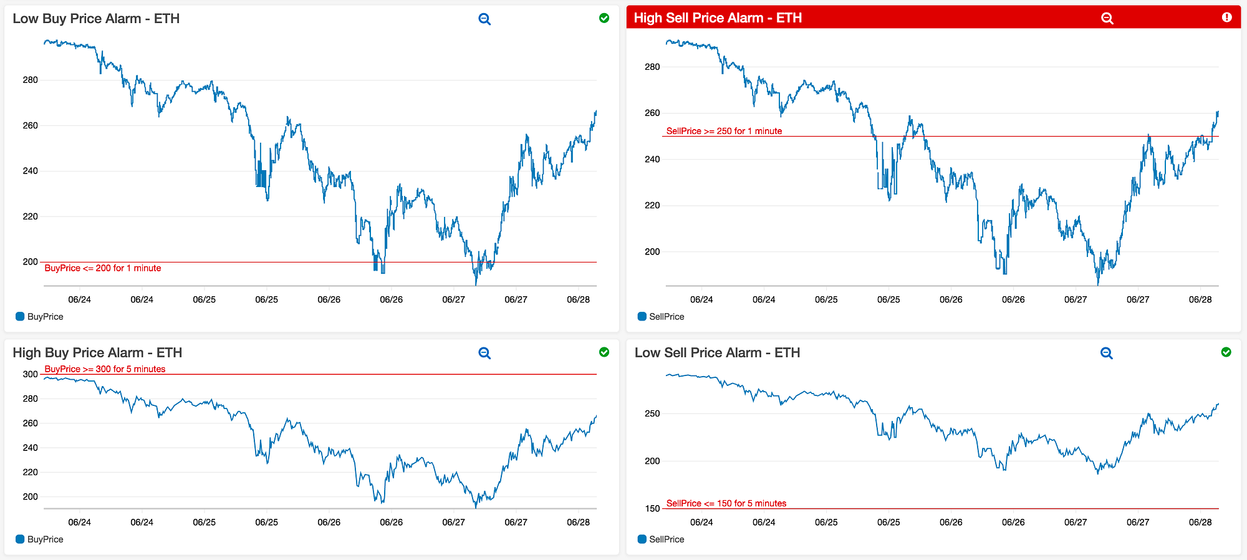The image size is (1247, 560).
Task: Zoom out the Low Buy Price Alarm chart
Action: [x=484, y=19]
